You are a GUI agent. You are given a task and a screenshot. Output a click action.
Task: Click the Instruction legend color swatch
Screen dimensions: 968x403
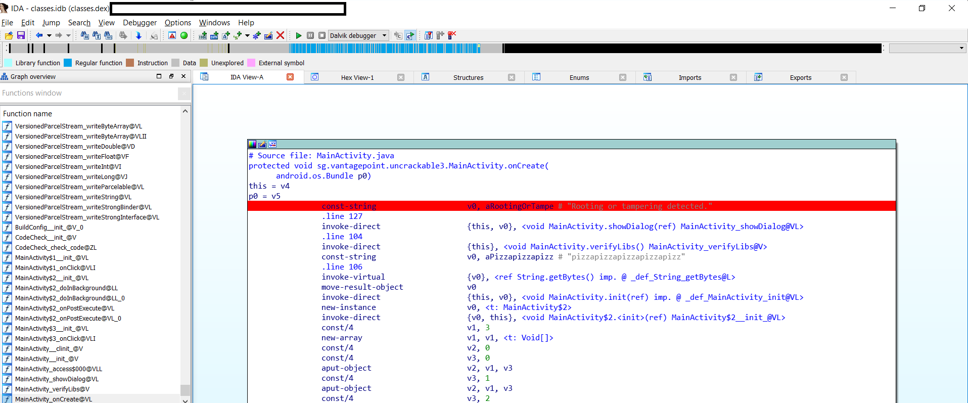click(130, 63)
